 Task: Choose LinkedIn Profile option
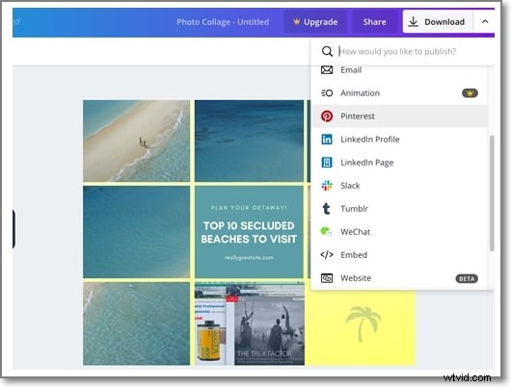coord(399,140)
